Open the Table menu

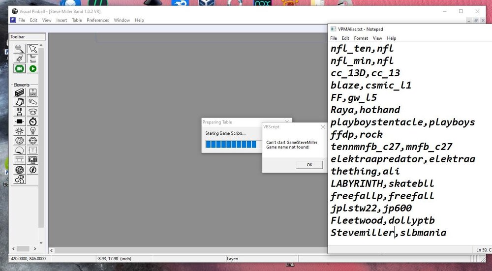pos(77,20)
